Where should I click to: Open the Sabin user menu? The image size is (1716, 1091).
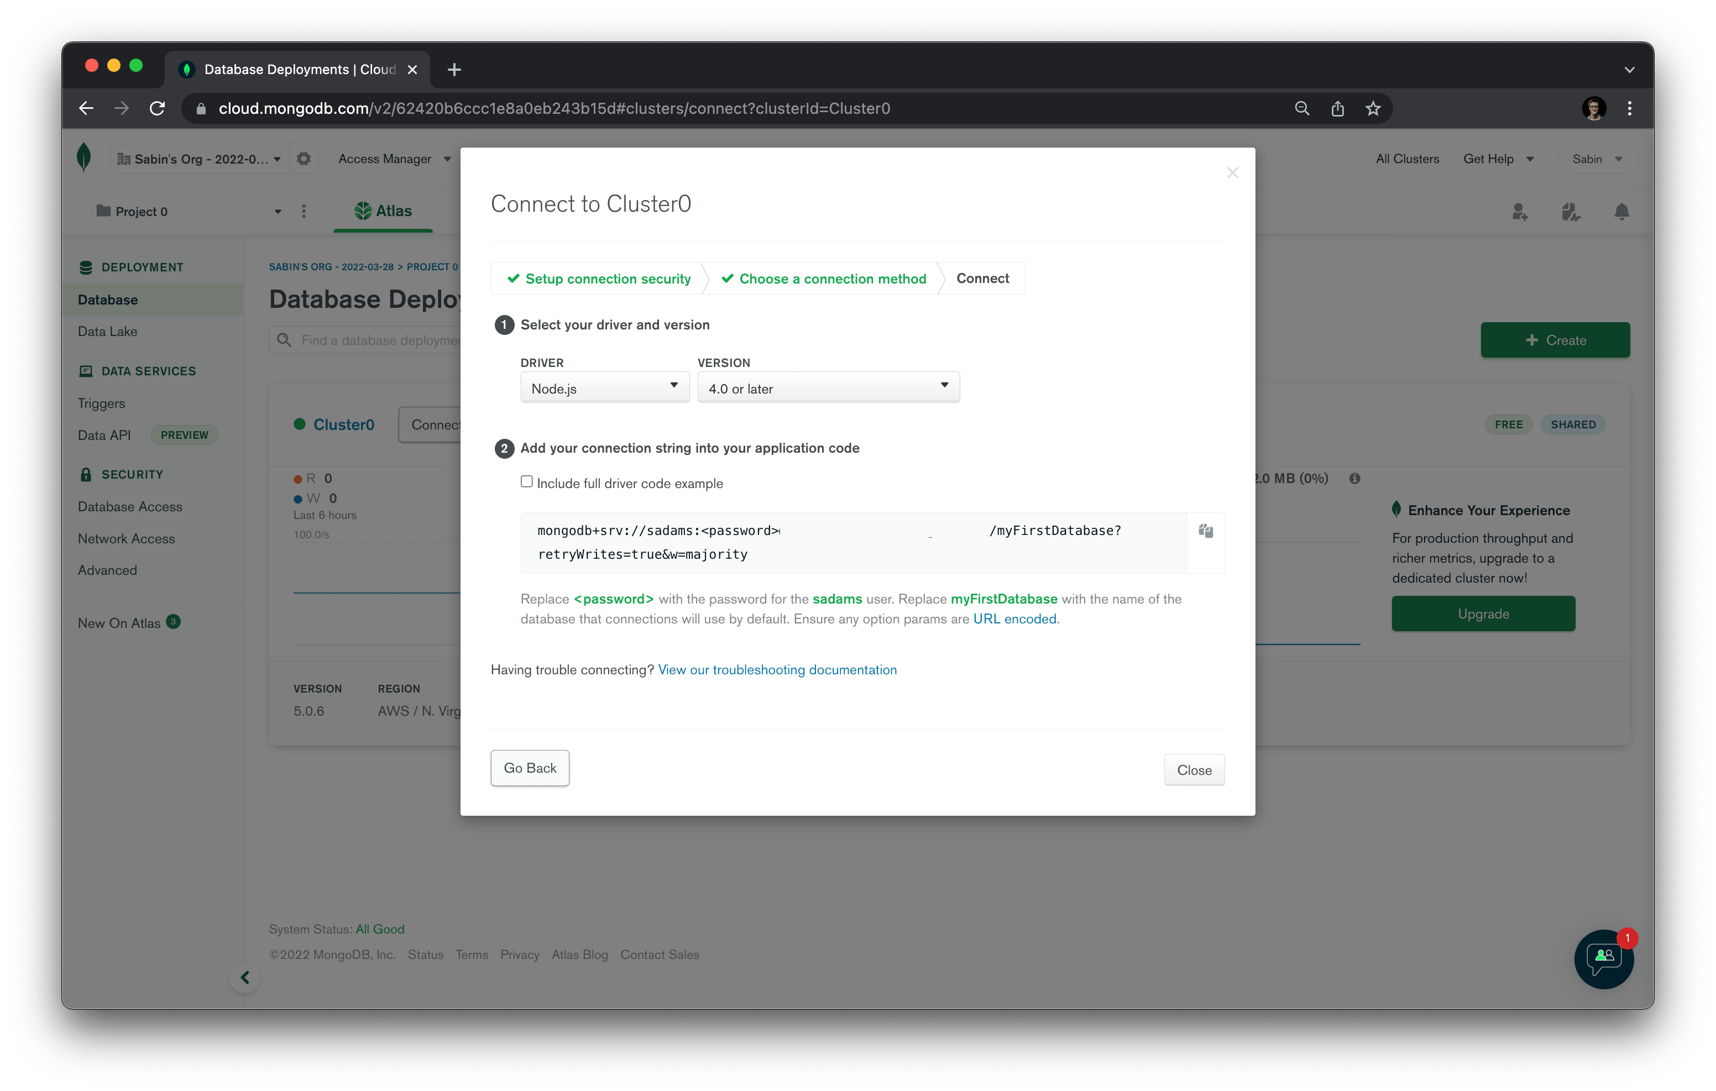(1597, 159)
